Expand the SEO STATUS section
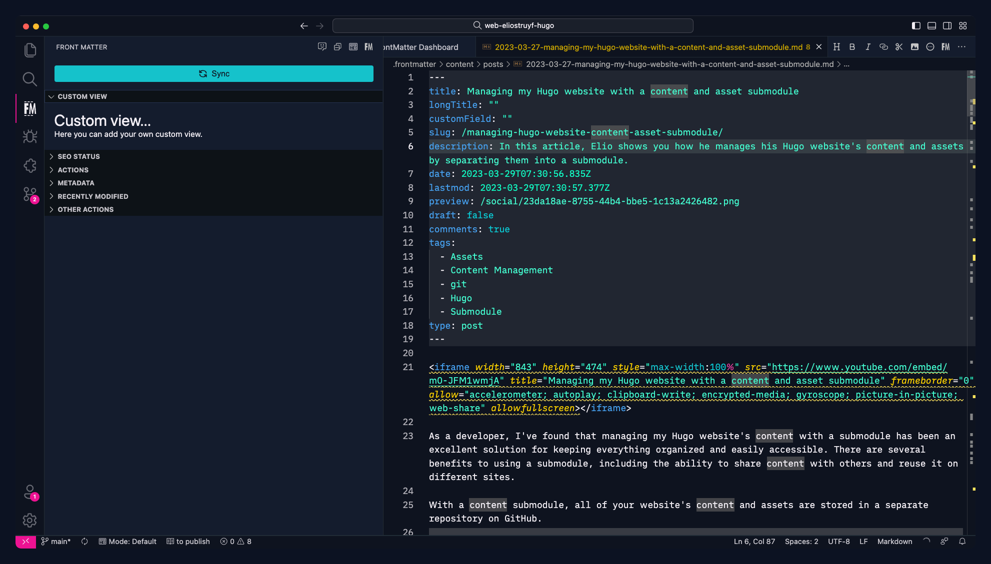This screenshot has width=991, height=564. pos(78,156)
